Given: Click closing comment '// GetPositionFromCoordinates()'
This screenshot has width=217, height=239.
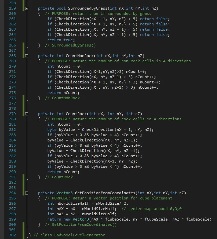Looking at the screenshot, I should click(81, 225).
